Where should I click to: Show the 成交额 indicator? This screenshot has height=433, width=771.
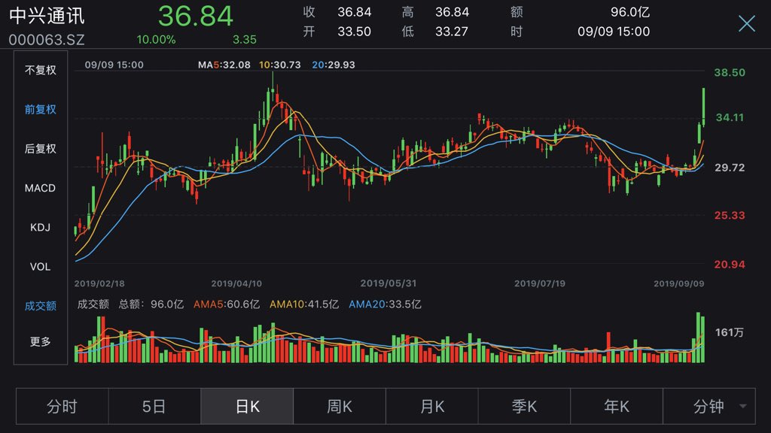(41, 306)
